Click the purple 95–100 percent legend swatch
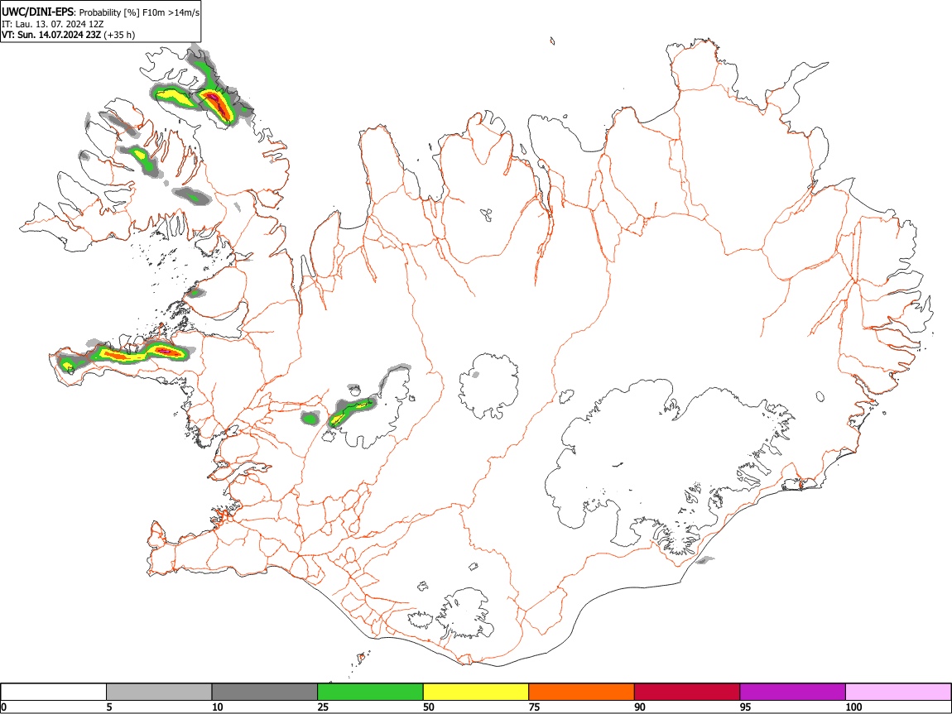Screen dimensions: 952x714 point(793,692)
